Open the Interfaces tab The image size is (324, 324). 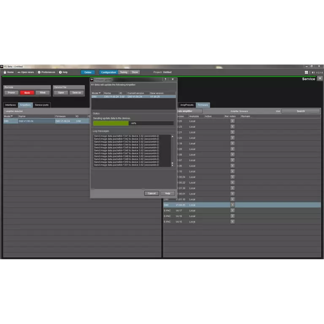(11, 105)
